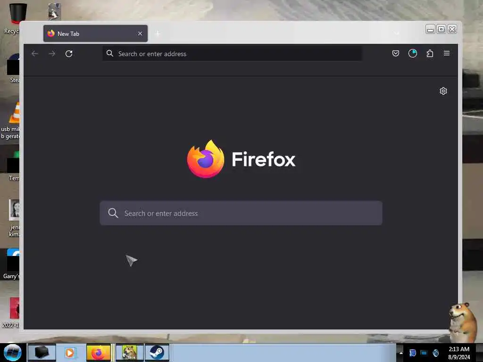Viewport: 483px width, 362px height.
Task: Expand the list all tabs chevron
Action: pyautogui.click(x=397, y=33)
